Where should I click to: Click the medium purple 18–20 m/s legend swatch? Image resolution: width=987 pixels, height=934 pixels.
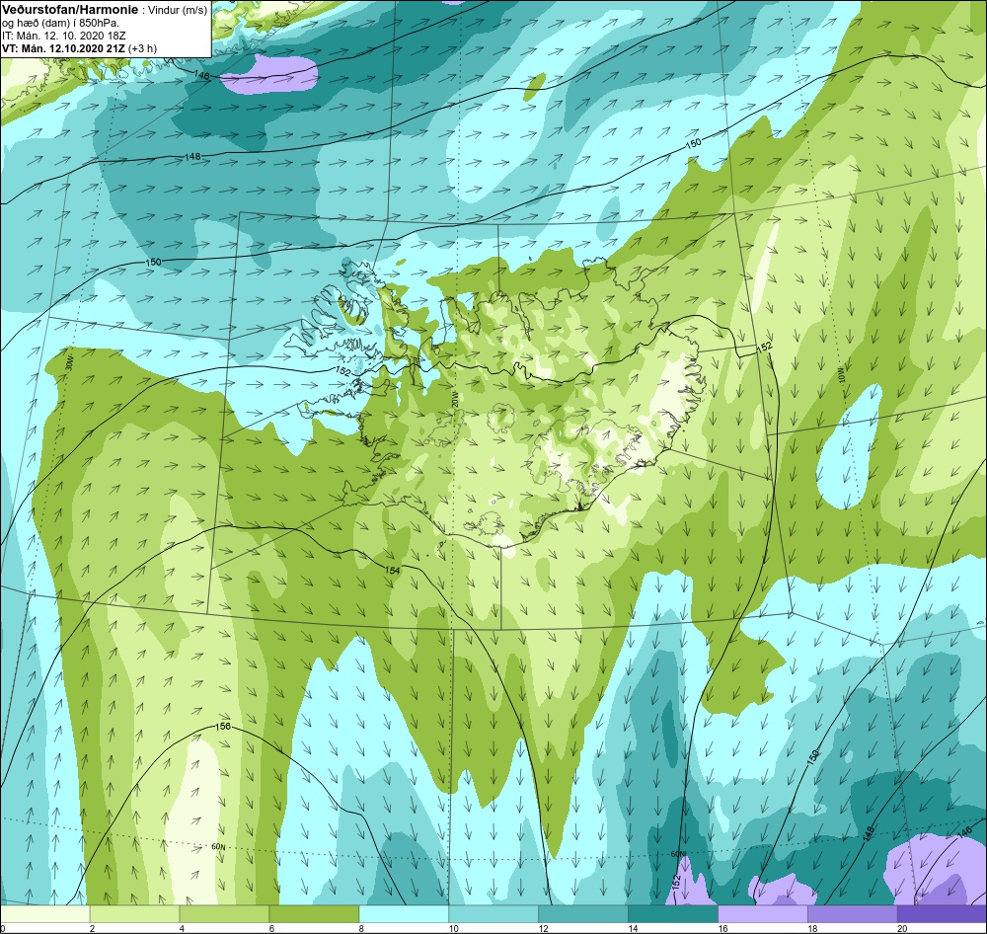point(853,914)
